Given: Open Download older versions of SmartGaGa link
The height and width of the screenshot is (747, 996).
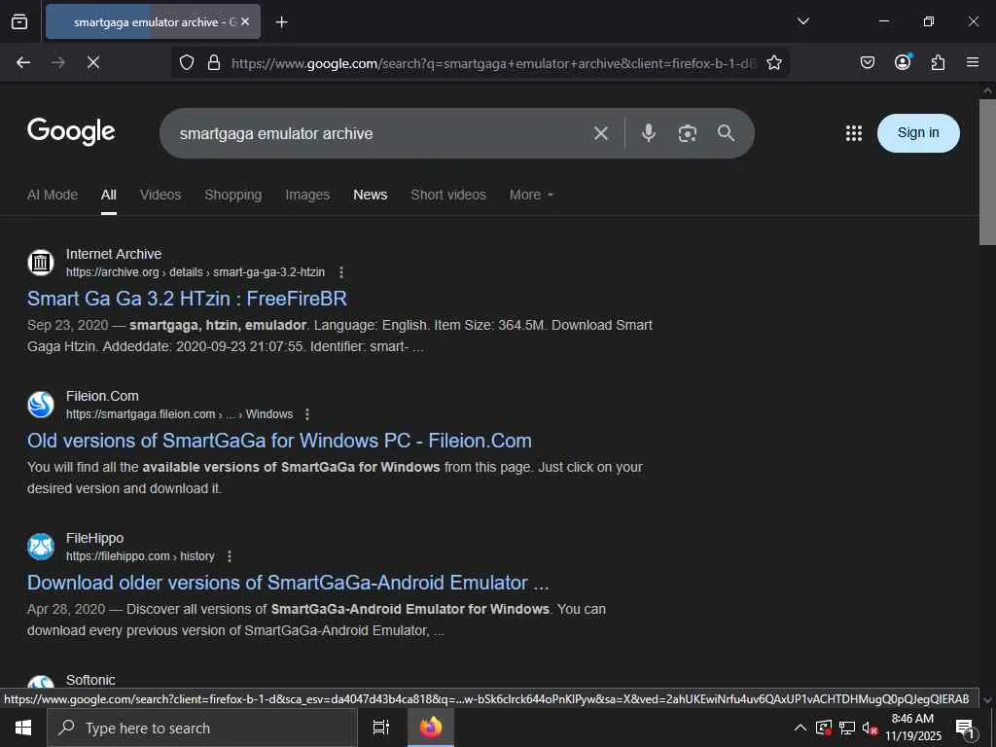Looking at the screenshot, I should pos(288,584).
